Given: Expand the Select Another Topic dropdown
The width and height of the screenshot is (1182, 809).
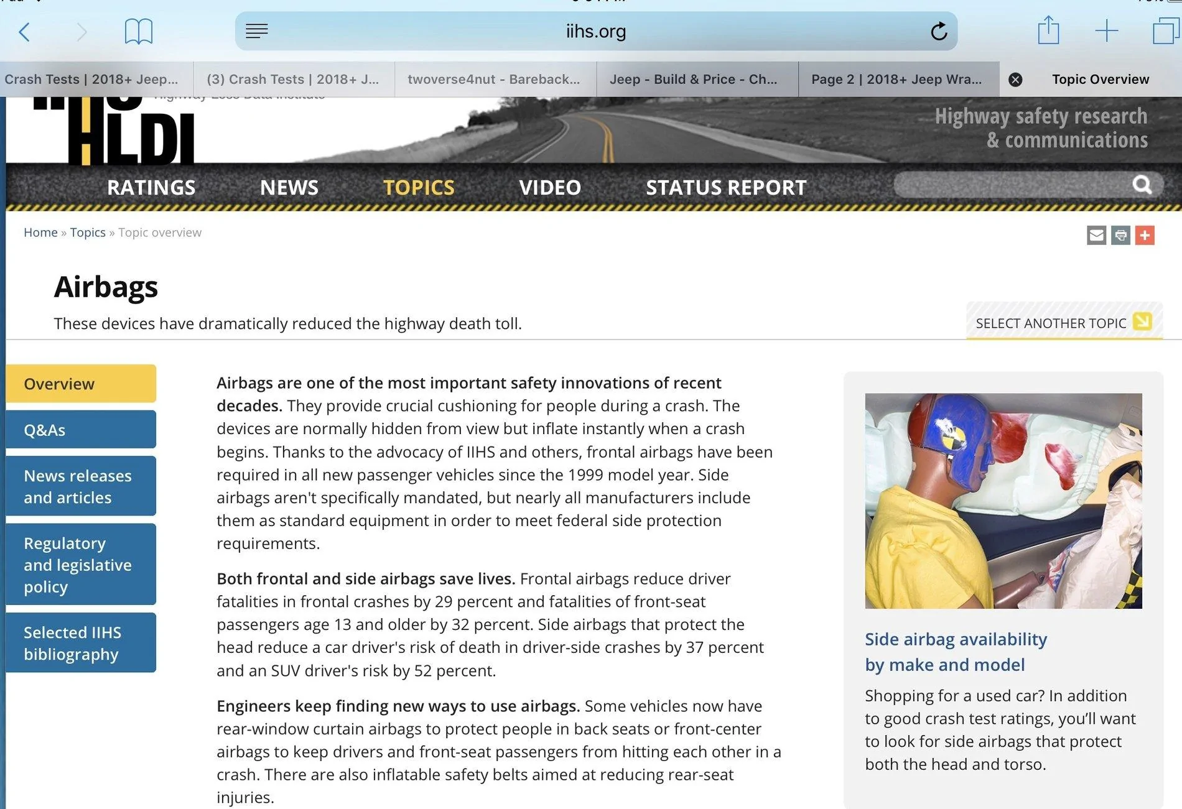Looking at the screenshot, I should (1064, 322).
